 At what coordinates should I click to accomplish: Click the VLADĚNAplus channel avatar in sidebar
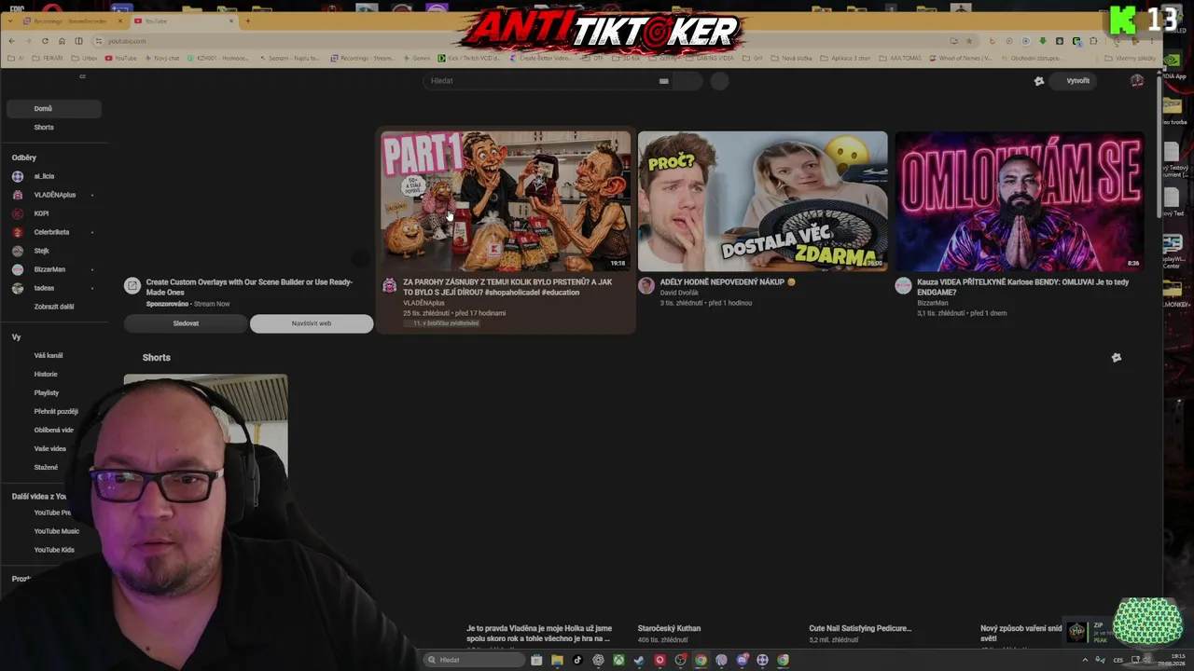(x=18, y=195)
